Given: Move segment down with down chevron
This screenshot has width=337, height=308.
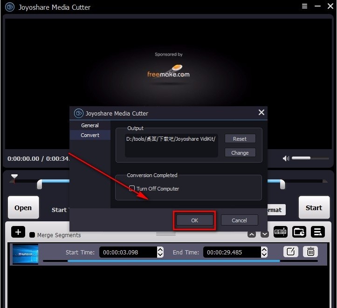Looking at the screenshot, I should tap(265, 234).
